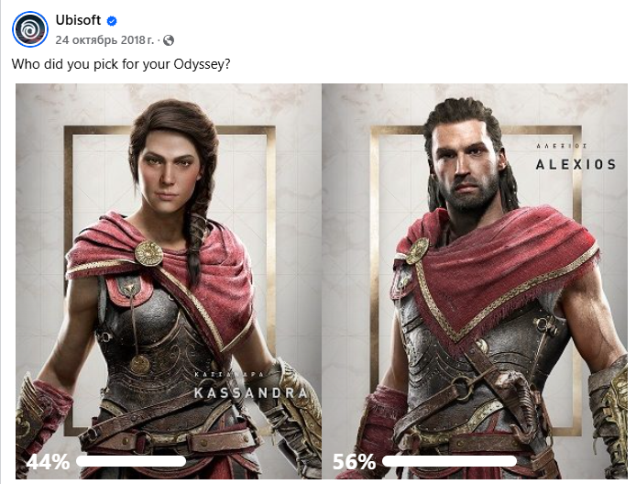Click the Ubisoft swirl logo profile picture
The width and height of the screenshot is (636, 484).
(30, 29)
